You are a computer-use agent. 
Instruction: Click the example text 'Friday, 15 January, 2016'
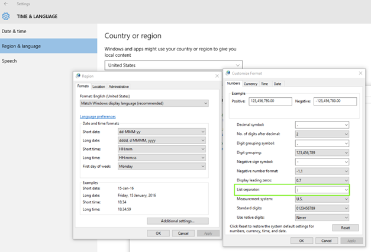coord(137,195)
